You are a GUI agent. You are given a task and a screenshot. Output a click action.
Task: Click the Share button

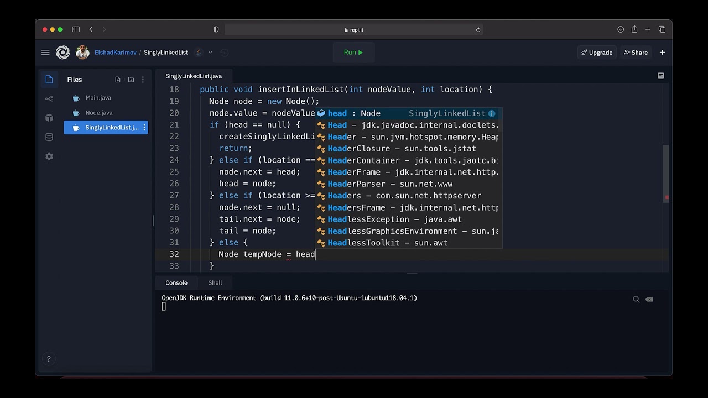click(x=636, y=53)
